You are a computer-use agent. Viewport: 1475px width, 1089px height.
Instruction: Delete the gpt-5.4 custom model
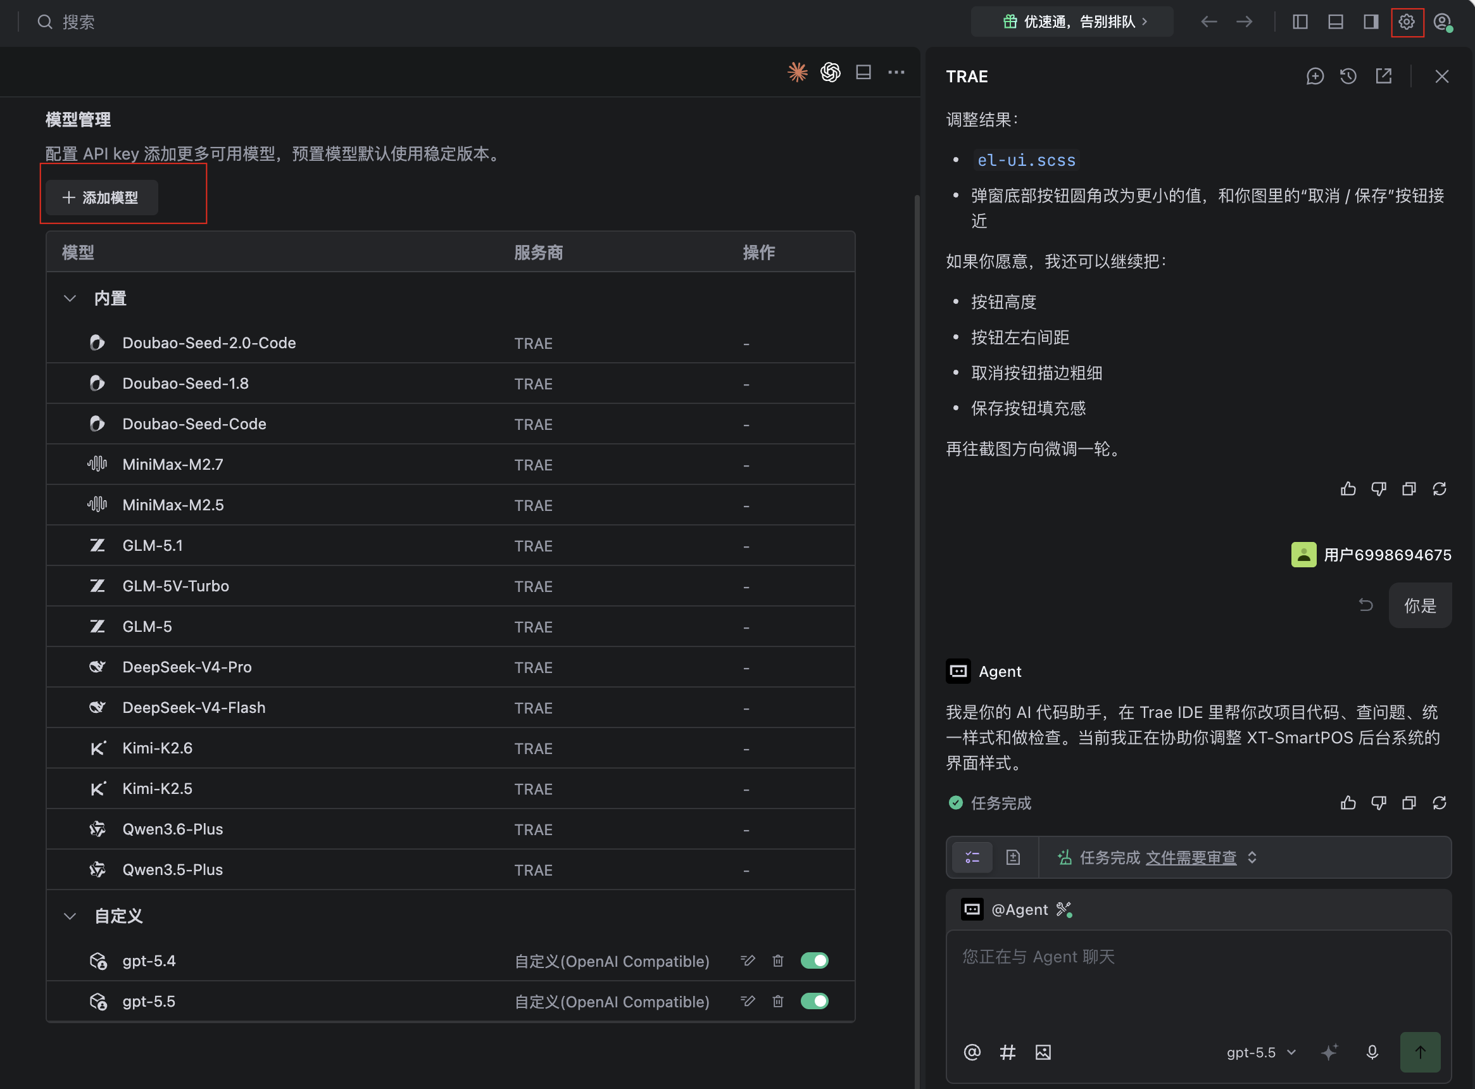click(x=778, y=960)
